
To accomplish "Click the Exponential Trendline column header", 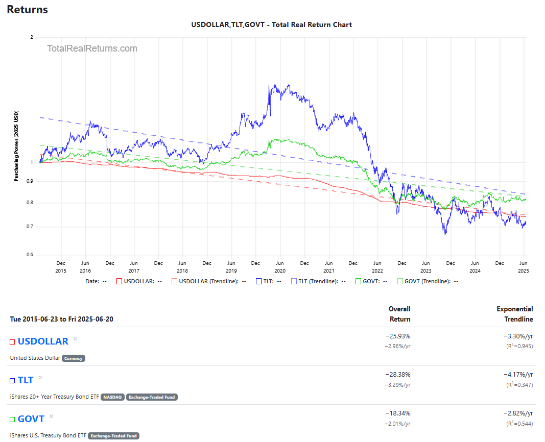I will [514, 314].
